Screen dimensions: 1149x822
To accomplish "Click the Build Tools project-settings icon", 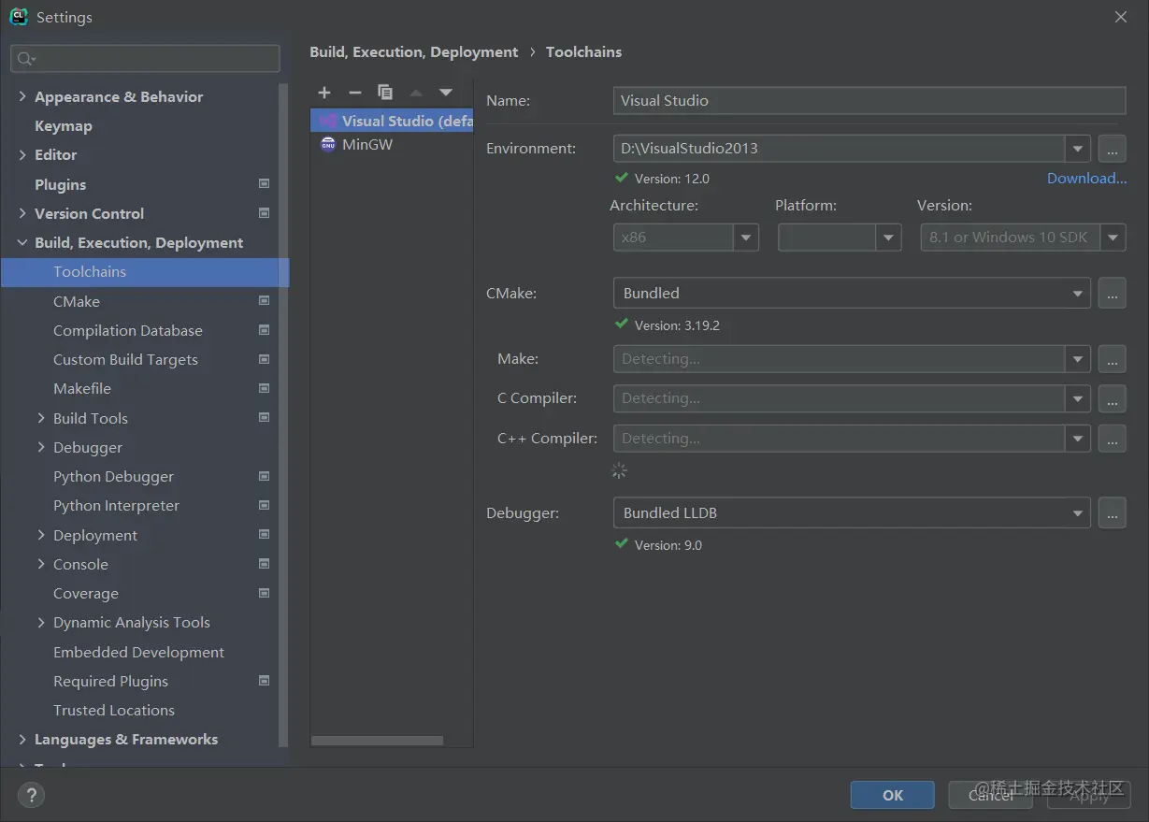I will pos(264,418).
